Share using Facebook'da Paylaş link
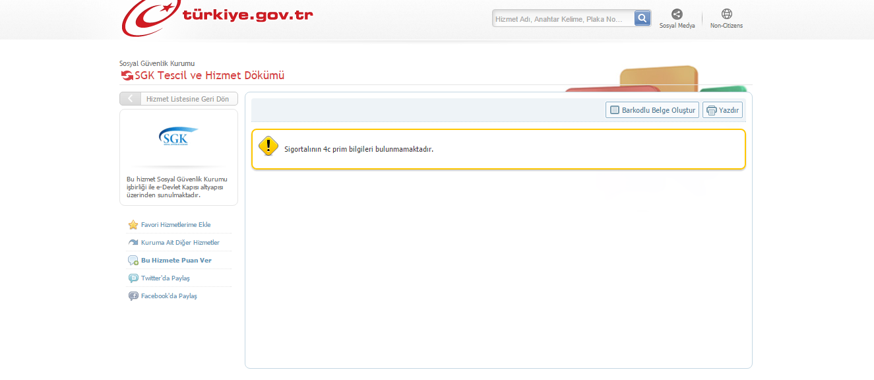874x380 pixels. click(x=169, y=296)
